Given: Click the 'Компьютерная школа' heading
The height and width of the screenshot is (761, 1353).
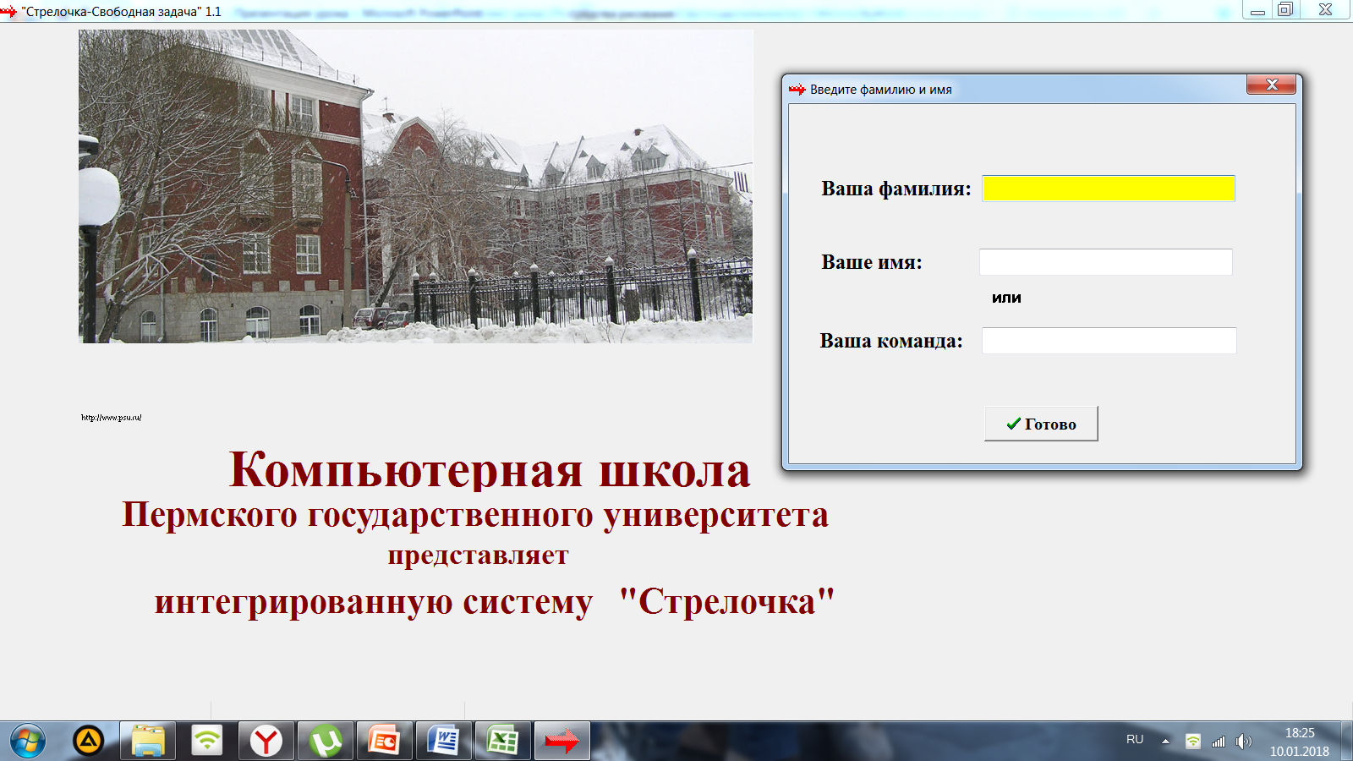Looking at the screenshot, I should point(490,470).
